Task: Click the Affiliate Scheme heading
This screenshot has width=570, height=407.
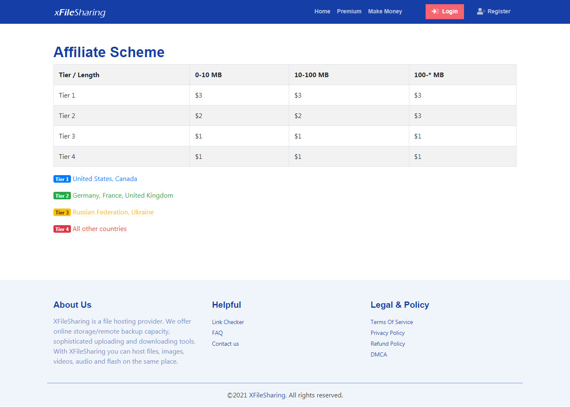Action: click(x=109, y=52)
